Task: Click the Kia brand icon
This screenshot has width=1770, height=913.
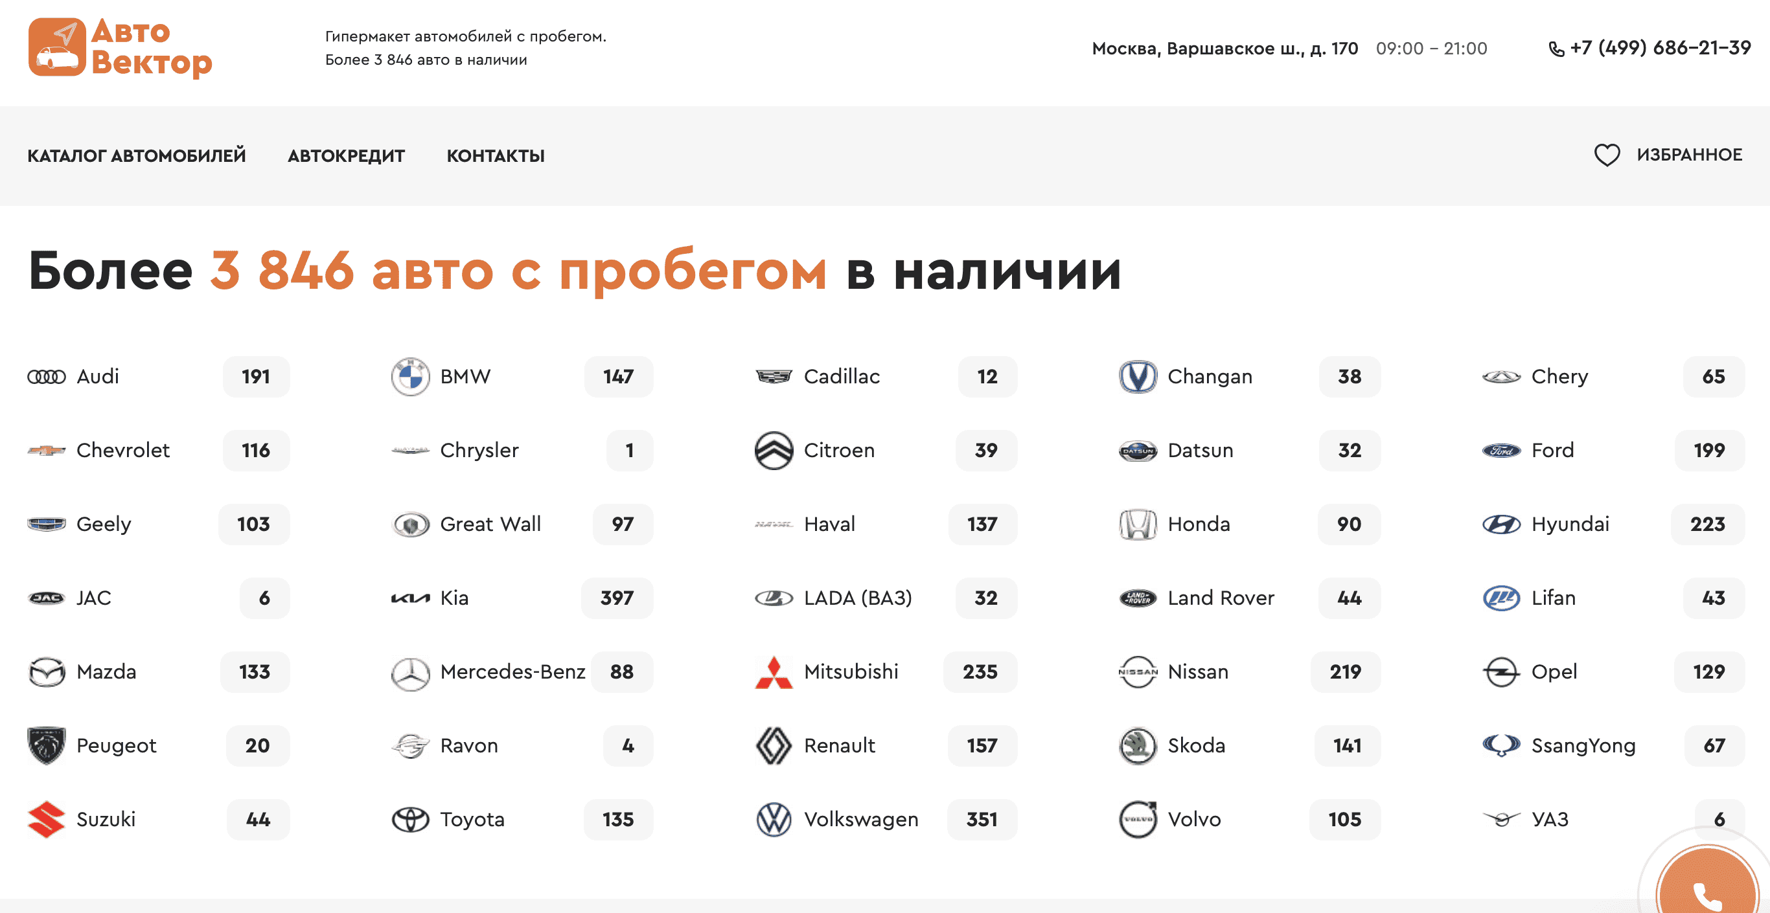Action: [x=410, y=598]
